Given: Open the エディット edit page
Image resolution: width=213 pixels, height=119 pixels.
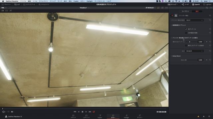Looking at the screenshot, I should [87, 116].
